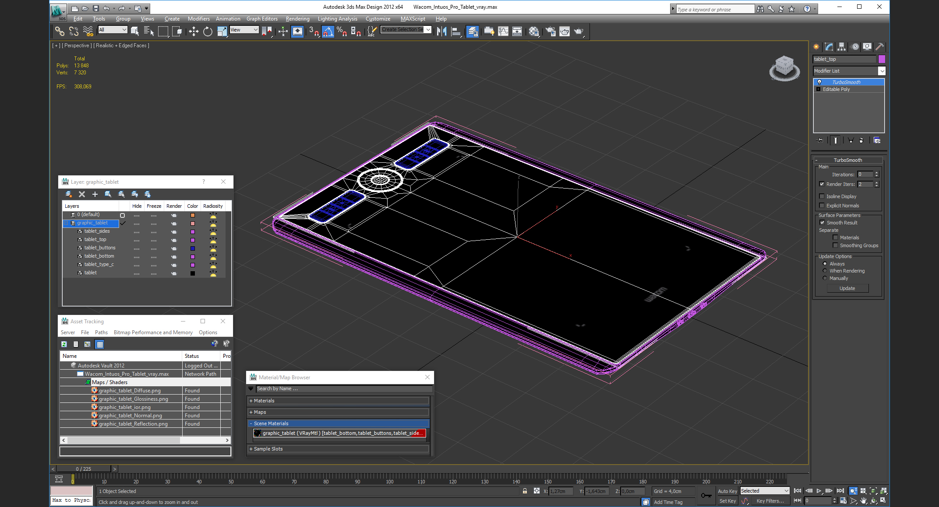Open the reference coordinate View dropdown
The image size is (939, 507).
click(244, 30)
